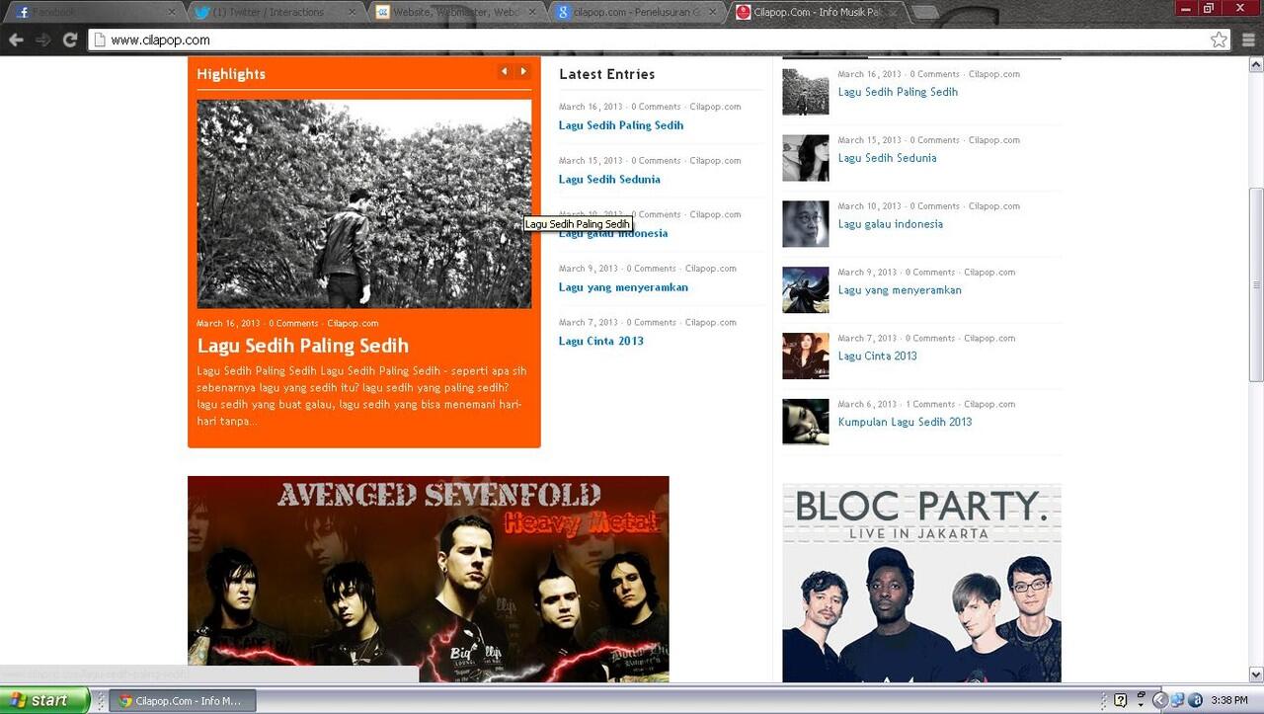1264x714 pixels.
Task: Click sidebar thumbnail for Lagu yang menyeramkan
Action: 806,290
